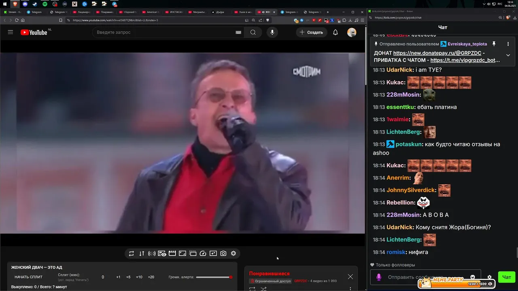Viewport: 518px width, 291px height.
Task: Add +1 minute to split
Action: (x=118, y=277)
